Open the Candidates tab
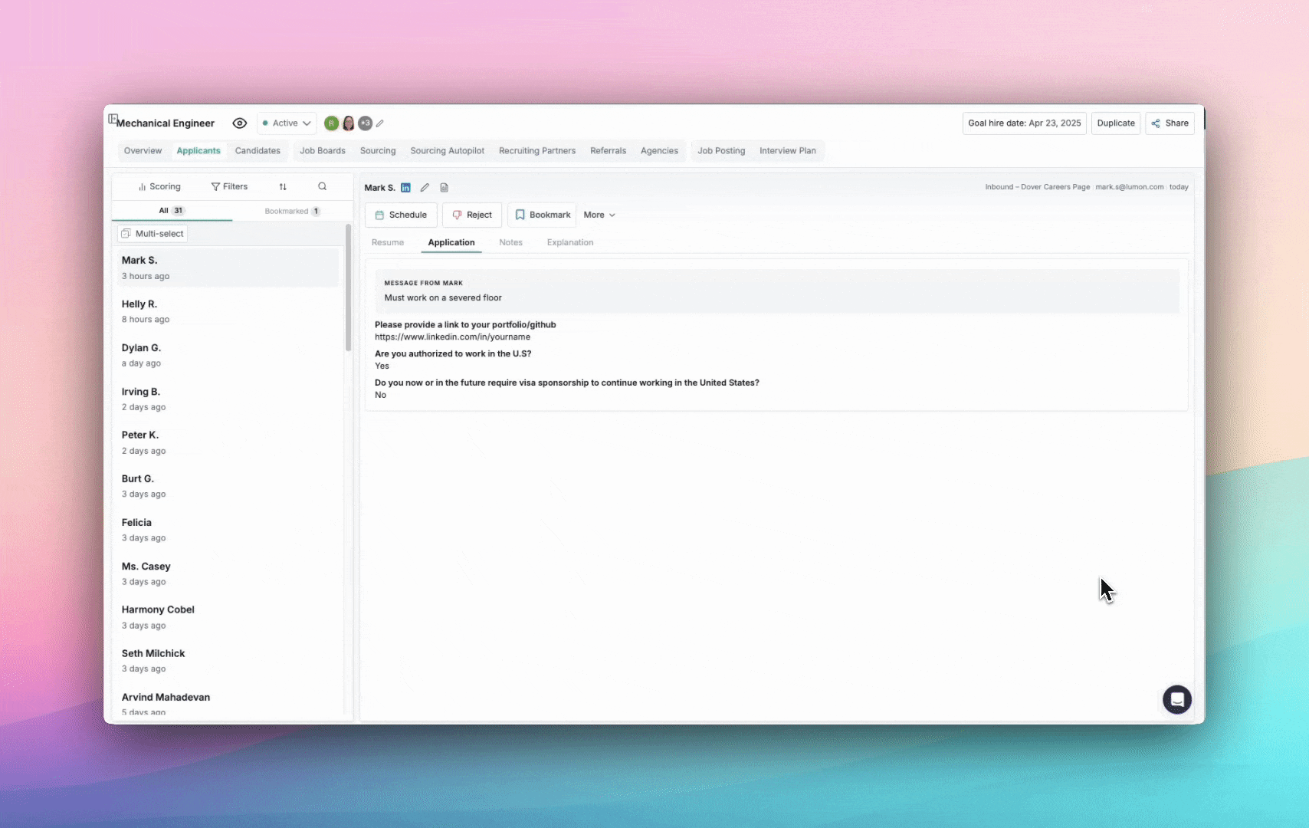 click(258, 151)
